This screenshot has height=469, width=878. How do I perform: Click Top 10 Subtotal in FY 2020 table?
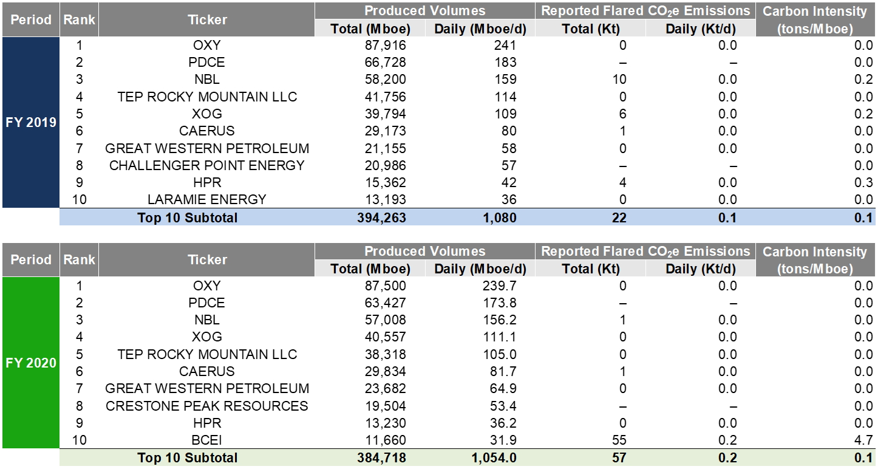tap(188, 457)
